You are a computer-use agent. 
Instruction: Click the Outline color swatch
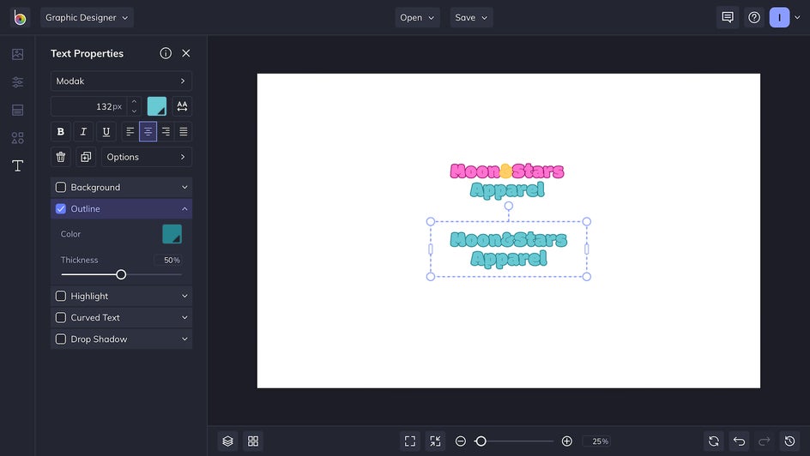172,234
